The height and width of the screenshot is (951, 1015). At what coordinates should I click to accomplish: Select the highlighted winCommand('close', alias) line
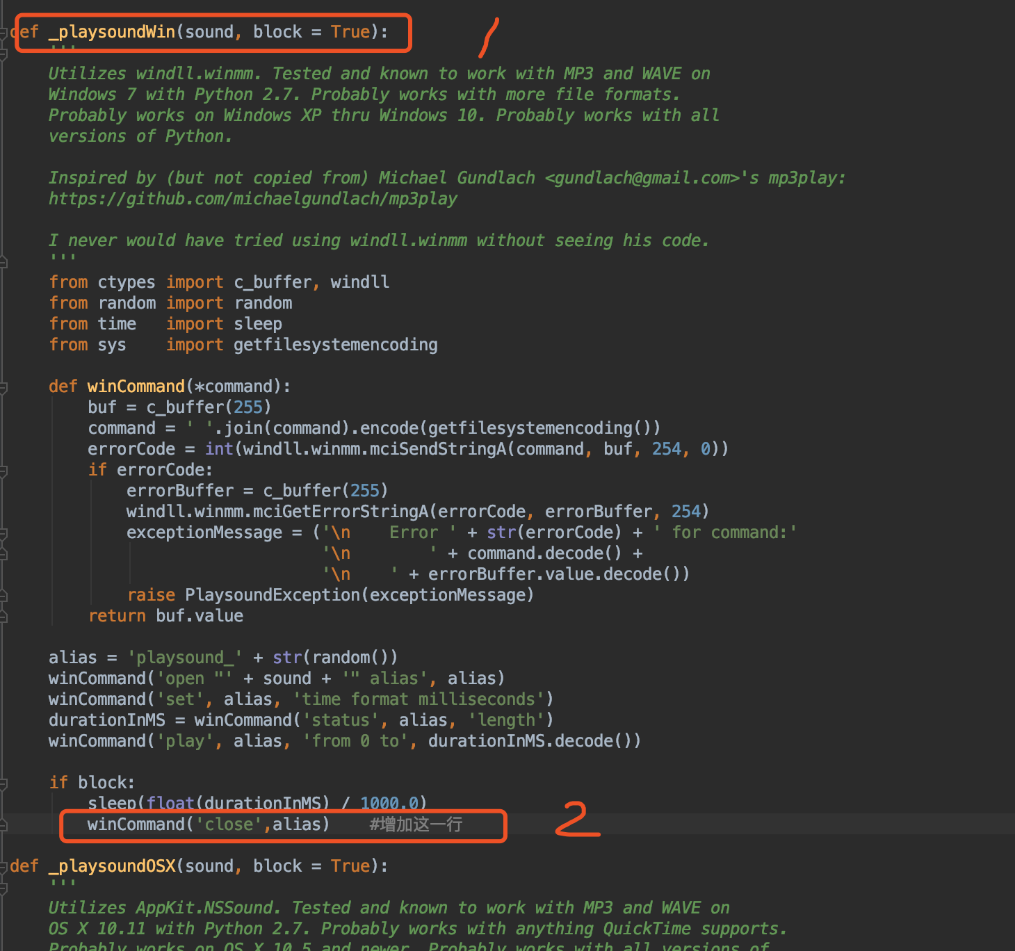pyautogui.click(x=209, y=824)
